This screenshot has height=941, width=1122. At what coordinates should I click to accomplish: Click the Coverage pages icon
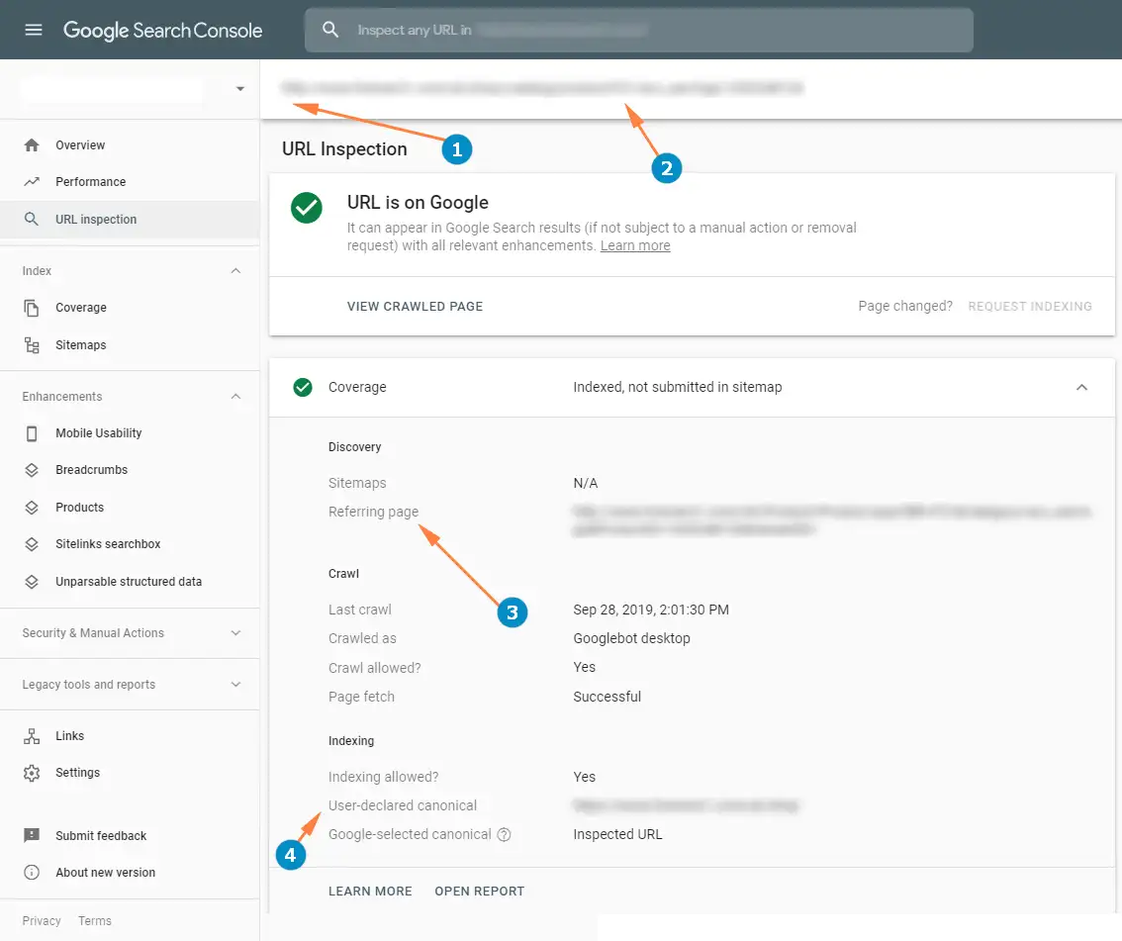click(x=32, y=308)
